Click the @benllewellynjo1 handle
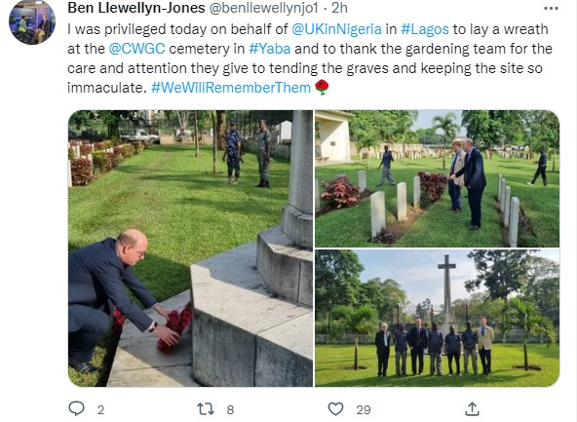 point(263,8)
